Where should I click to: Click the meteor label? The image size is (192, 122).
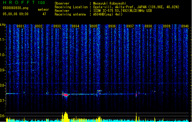(43, 9)
